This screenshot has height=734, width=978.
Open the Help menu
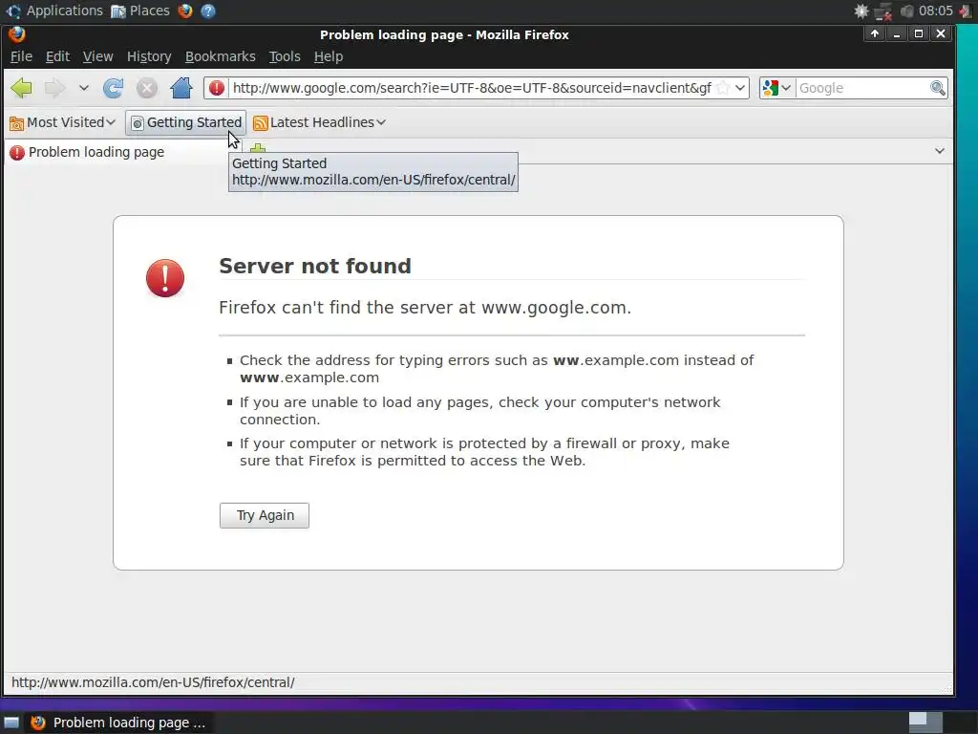[x=329, y=56]
